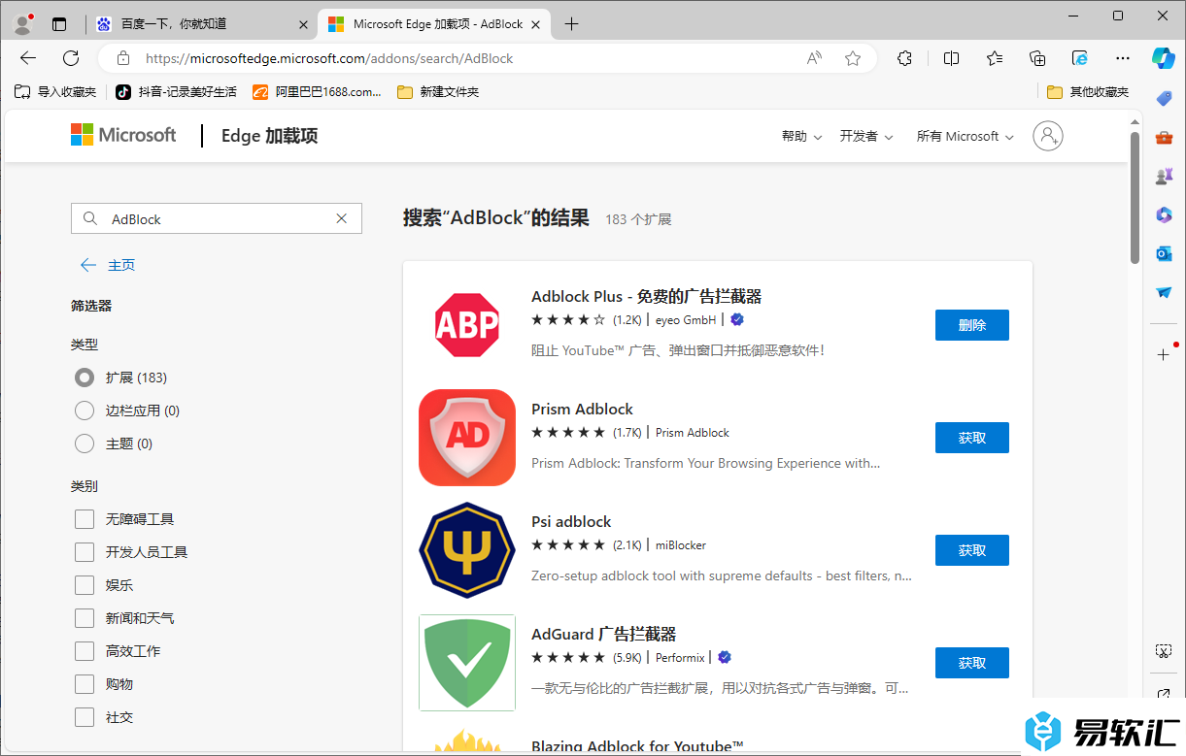
Task: Open the Favorites list icon
Action: point(995,58)
